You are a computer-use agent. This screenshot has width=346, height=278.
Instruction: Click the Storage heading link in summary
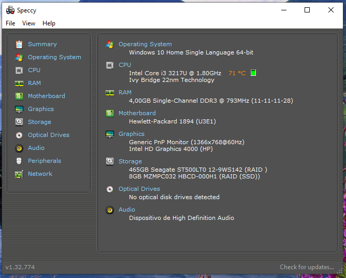click(130, 161)
